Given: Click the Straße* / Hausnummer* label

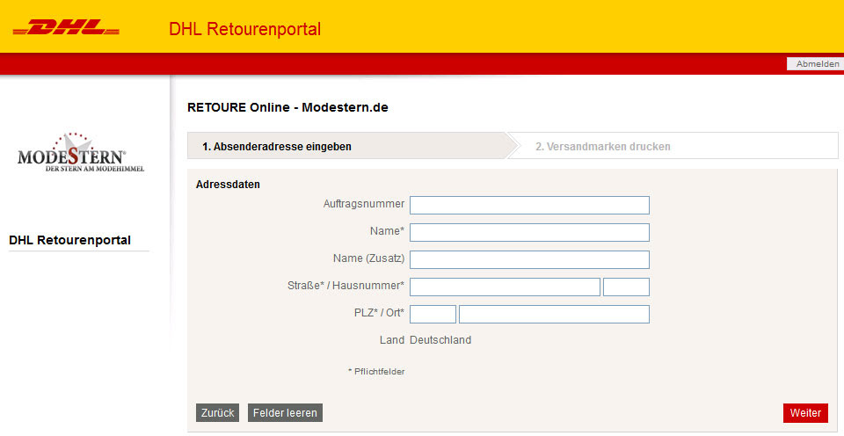Looking at the screenshot, I should pyautogui.click(x=346, y=286).
